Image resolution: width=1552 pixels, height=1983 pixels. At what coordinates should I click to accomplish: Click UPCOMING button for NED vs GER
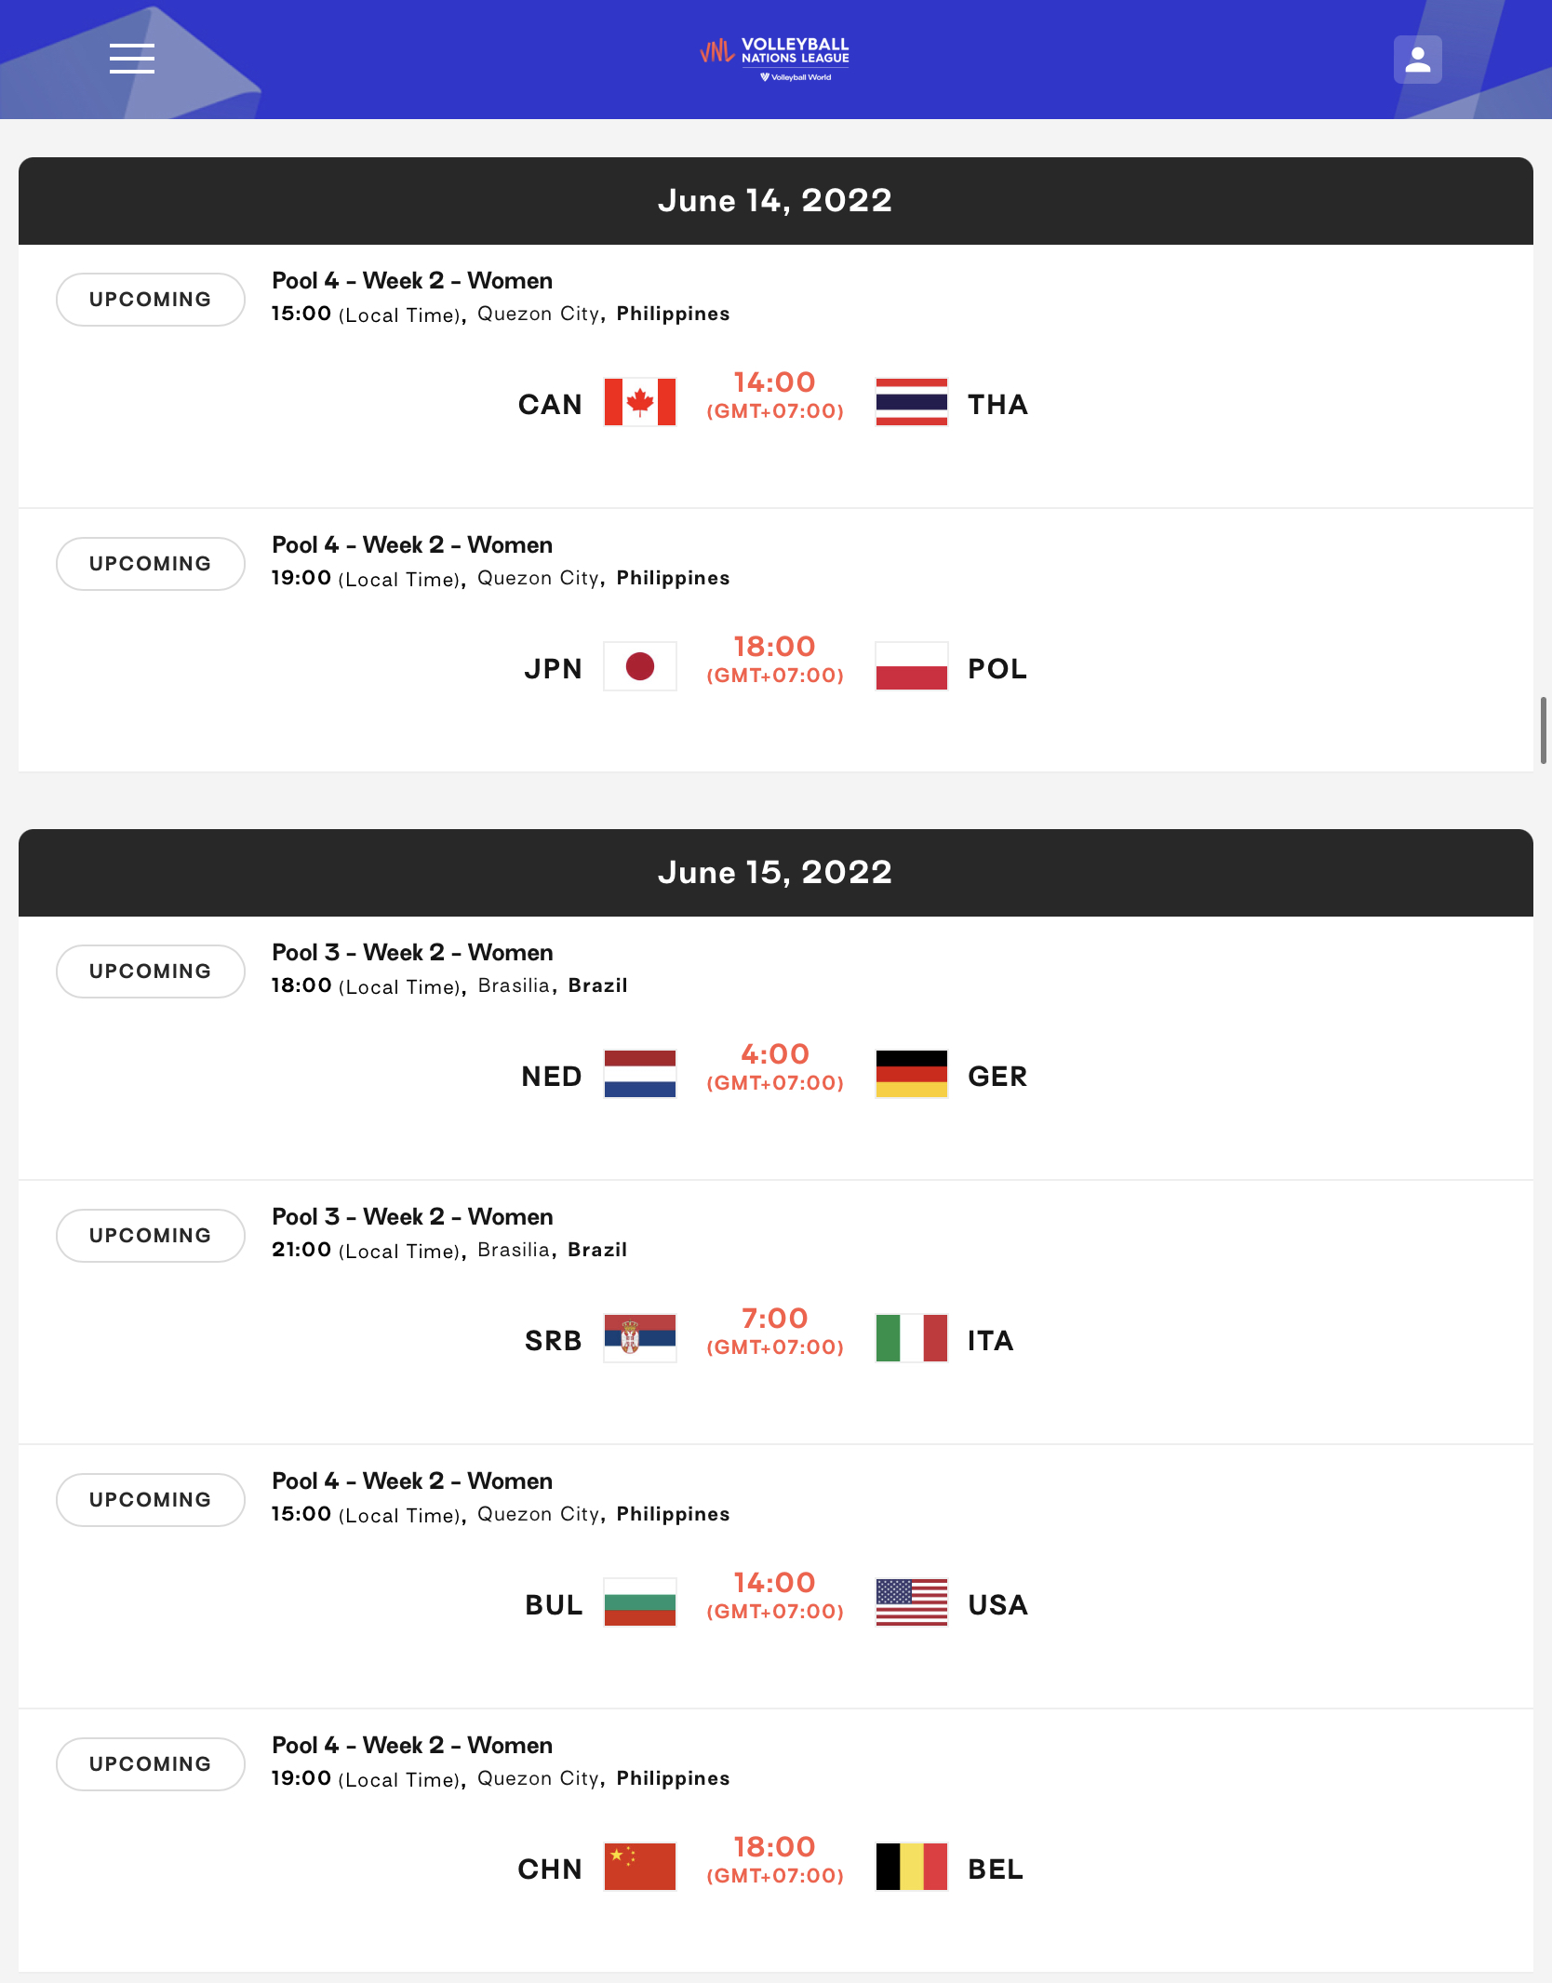tap(151, 971)
